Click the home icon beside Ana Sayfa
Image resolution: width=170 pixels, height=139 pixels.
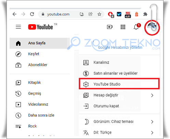tap(18, 43)
